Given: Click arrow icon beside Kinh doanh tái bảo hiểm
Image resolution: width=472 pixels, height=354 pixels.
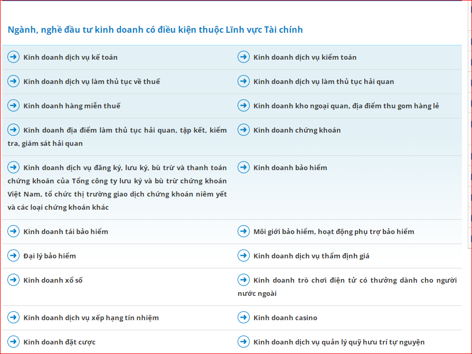Looking at the screenshot, I should [x=14, y=231].
